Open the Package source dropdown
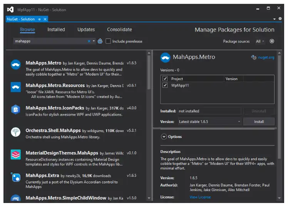The image size is (288, 208). click(x=260, y=41)
